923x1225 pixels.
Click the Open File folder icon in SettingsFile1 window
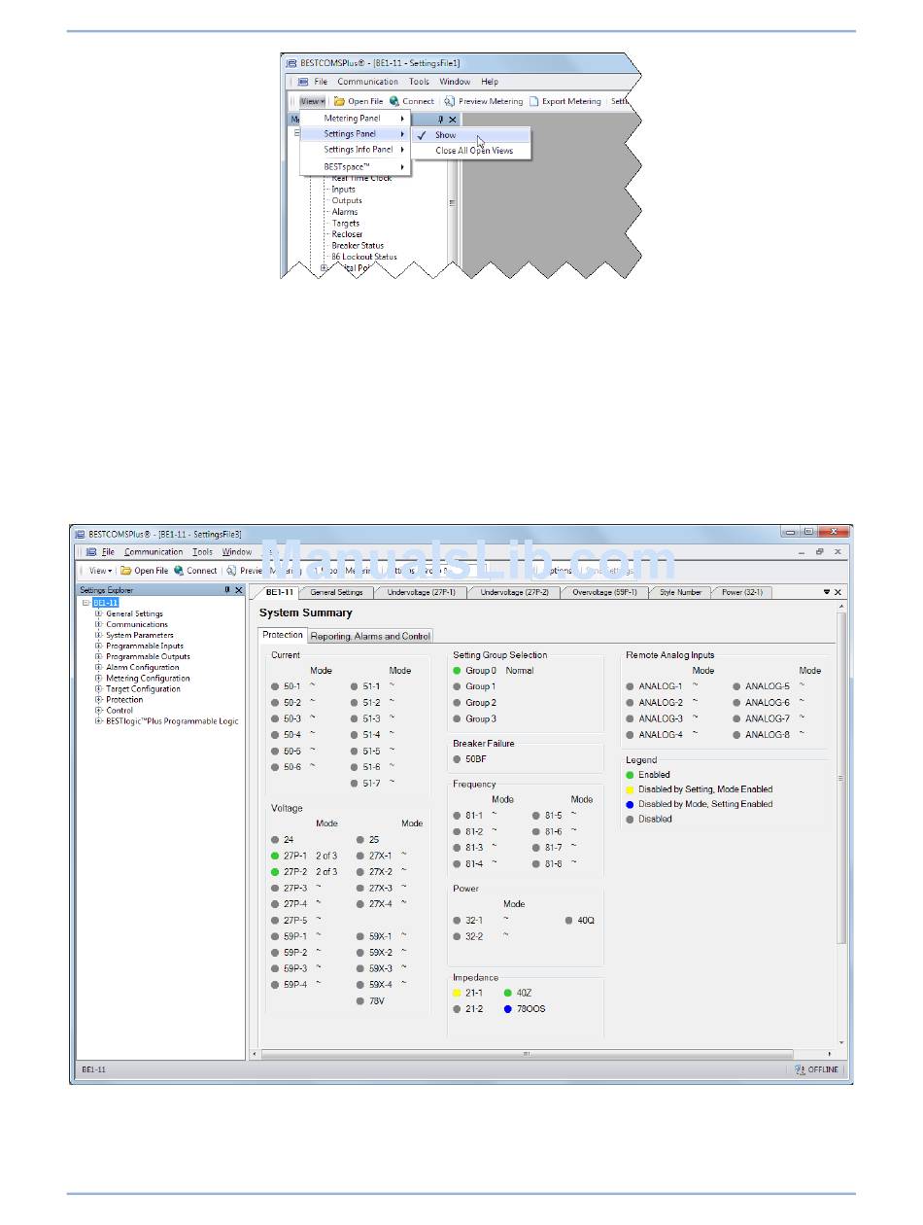click(x=340, y=100)
